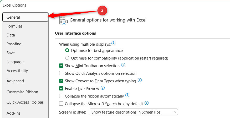Click the User Interface options heading
Image resolution: width=230 pixels, height=118 pixels.
point(75,33)
